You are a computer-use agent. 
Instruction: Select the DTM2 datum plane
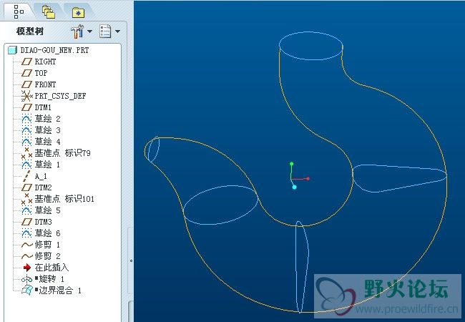click(43, 187)
